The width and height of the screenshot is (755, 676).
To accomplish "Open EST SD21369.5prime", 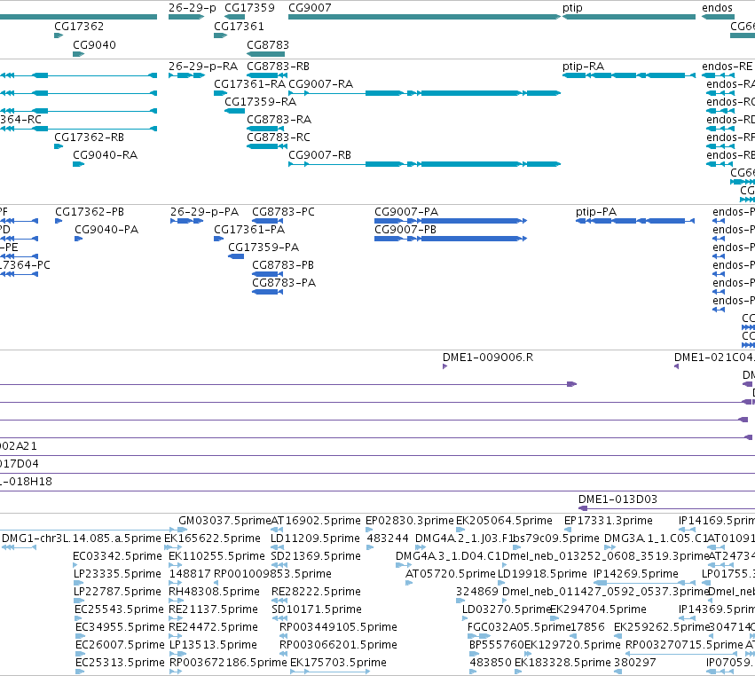I will pos(316,556).
